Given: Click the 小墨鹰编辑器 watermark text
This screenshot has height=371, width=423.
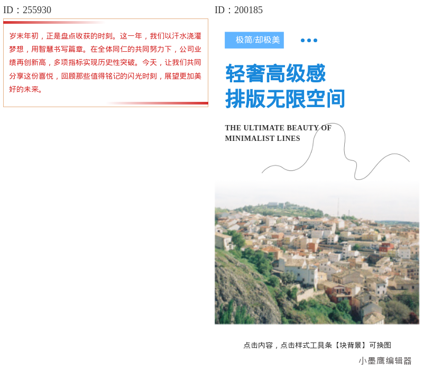Looking at the screenshot, I should tap(385, 360).
